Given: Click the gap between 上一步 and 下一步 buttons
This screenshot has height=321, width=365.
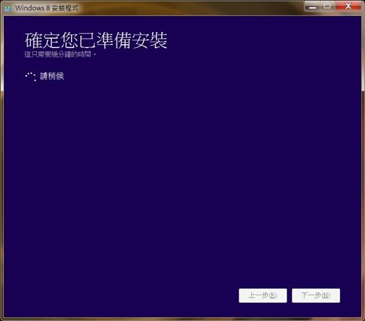Looking at the screenshot, I should tap(289, 295).
